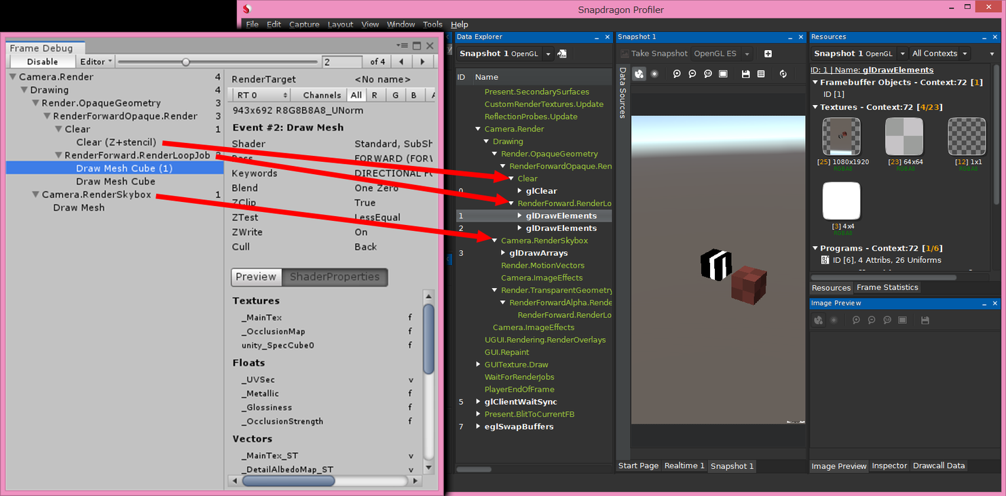This screenshot has height=496, width=1006.
Task: Collapse the Camera.Render node in Data Explorer
Action: click(x=478, y=129)
